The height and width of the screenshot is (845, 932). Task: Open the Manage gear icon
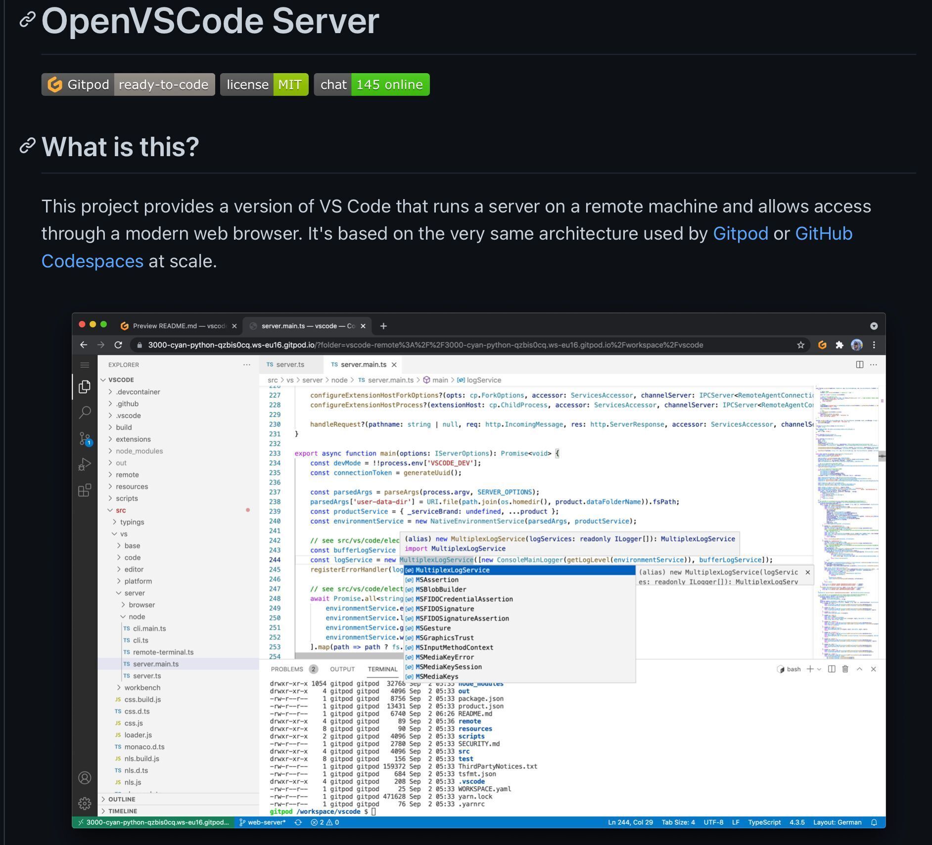tap(85, 803)
